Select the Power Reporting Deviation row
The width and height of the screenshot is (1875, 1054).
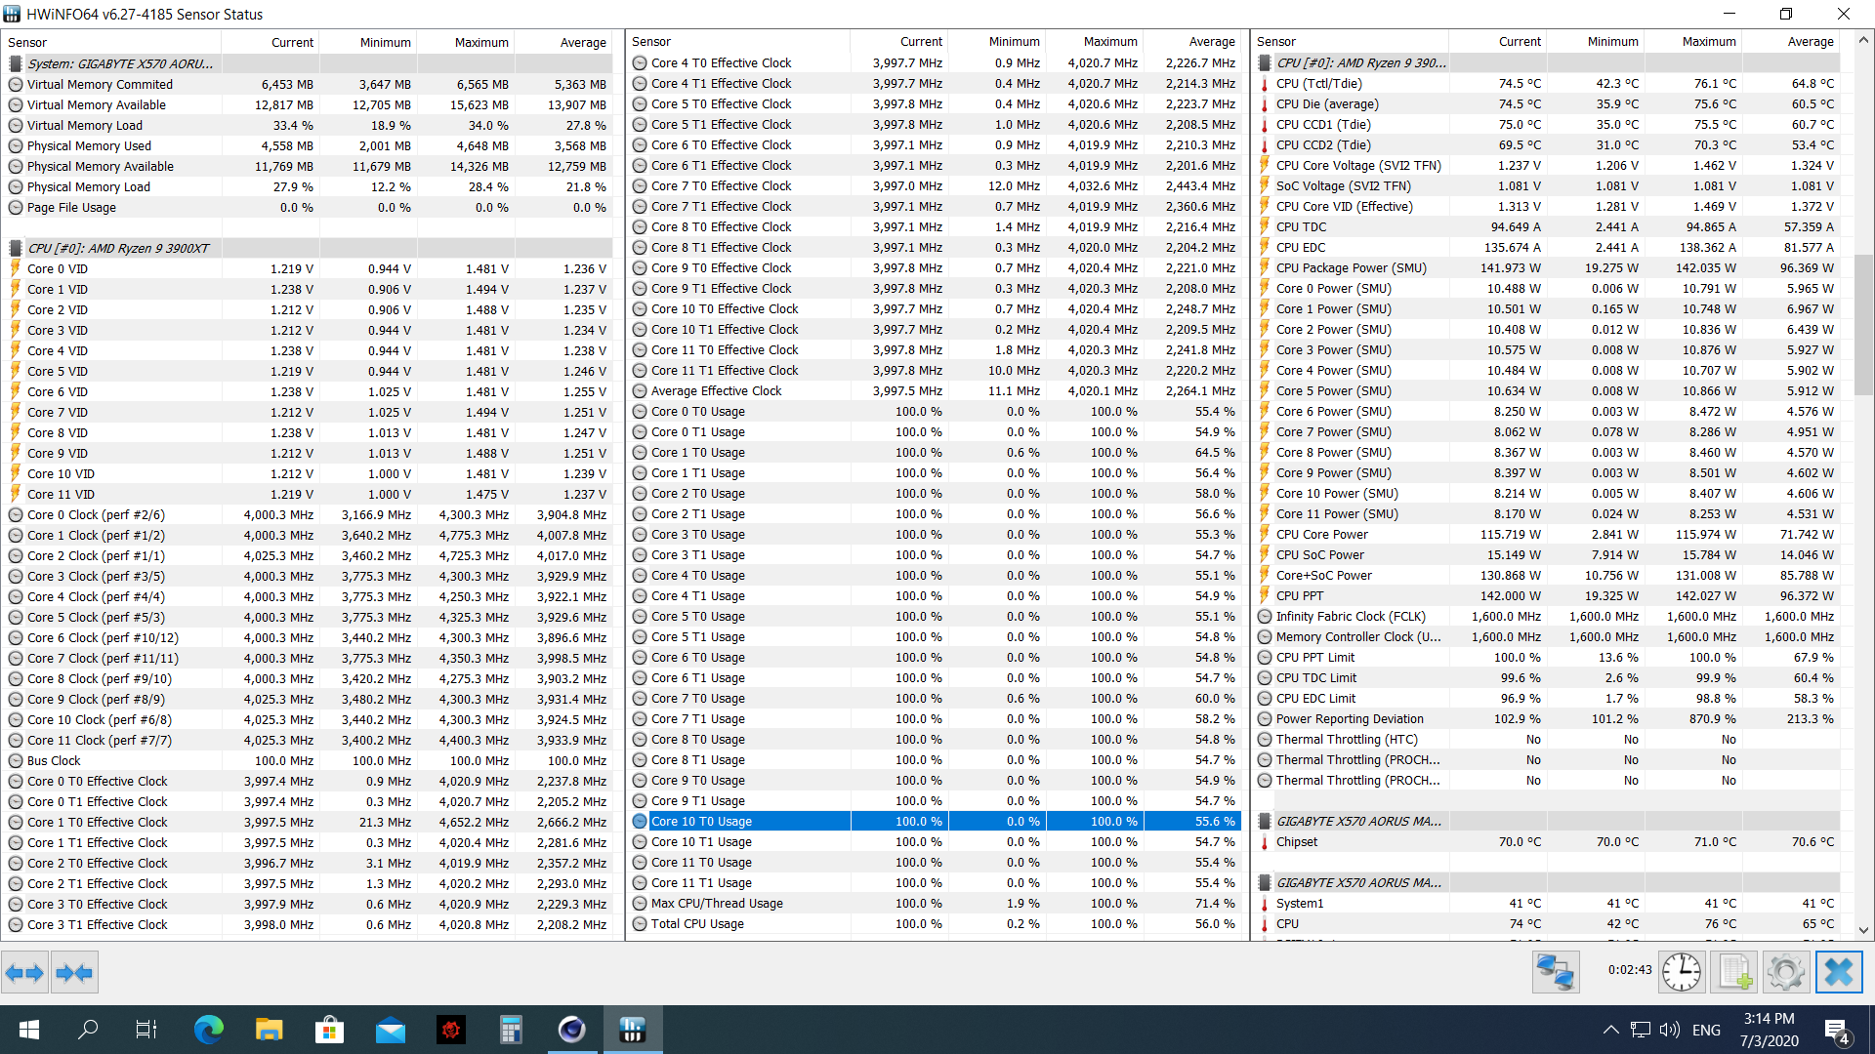point(1548,718)
